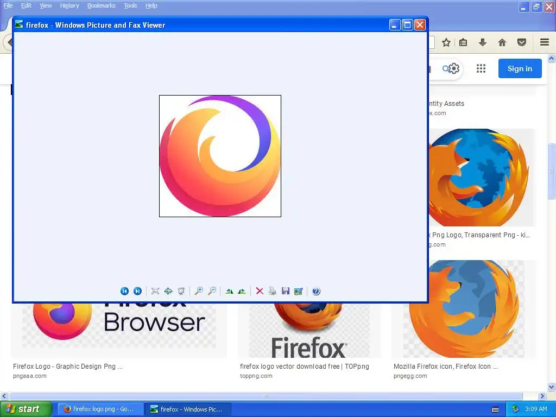The height and width of the screenshot is (417, 556).
Task: Click Png Logo, Transparent Png caption link
Action: [479, 235]
